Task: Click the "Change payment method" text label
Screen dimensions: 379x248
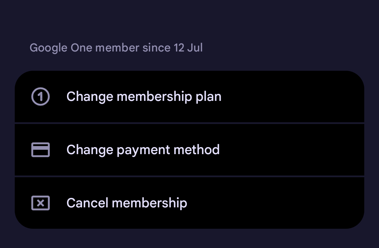Action: pyautogui.click(x=143, y=150)
